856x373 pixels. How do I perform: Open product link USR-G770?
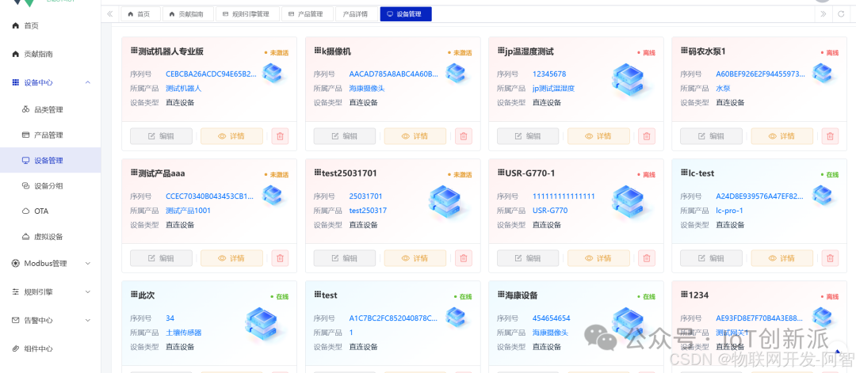[x=549, y=211]
